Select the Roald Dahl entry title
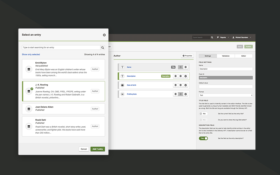Screen dimensions: 280x175 pyautogui.click(x=41, y=120)
